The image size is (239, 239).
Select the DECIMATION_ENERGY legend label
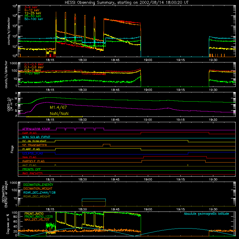pos(38,185)
